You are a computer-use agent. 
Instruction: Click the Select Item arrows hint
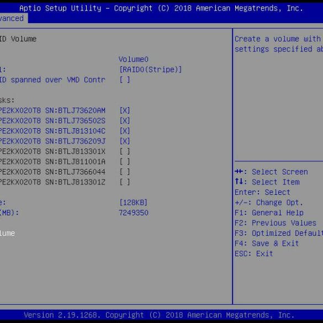267,182
